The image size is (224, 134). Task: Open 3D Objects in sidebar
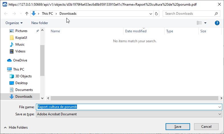(23, 76)
